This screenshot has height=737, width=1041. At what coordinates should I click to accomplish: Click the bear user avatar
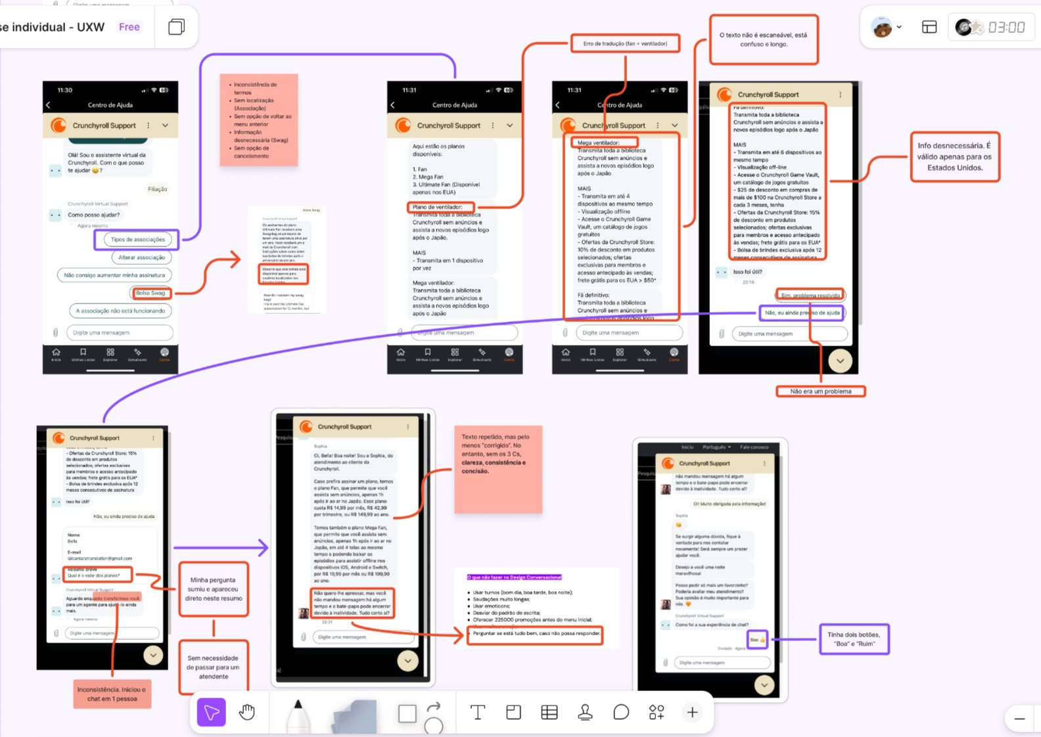pyautogui.click(x=881, y=27)
